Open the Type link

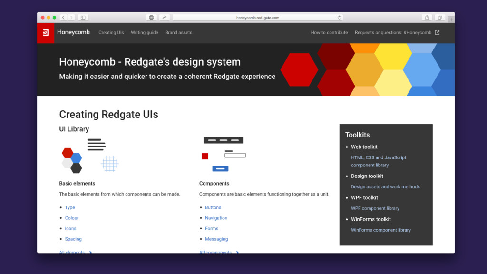click(x=70, y=207)
